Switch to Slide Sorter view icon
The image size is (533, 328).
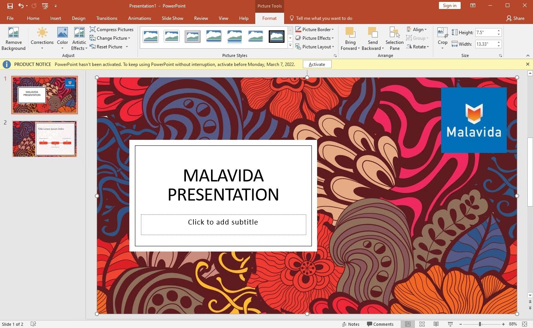(422, 324)
